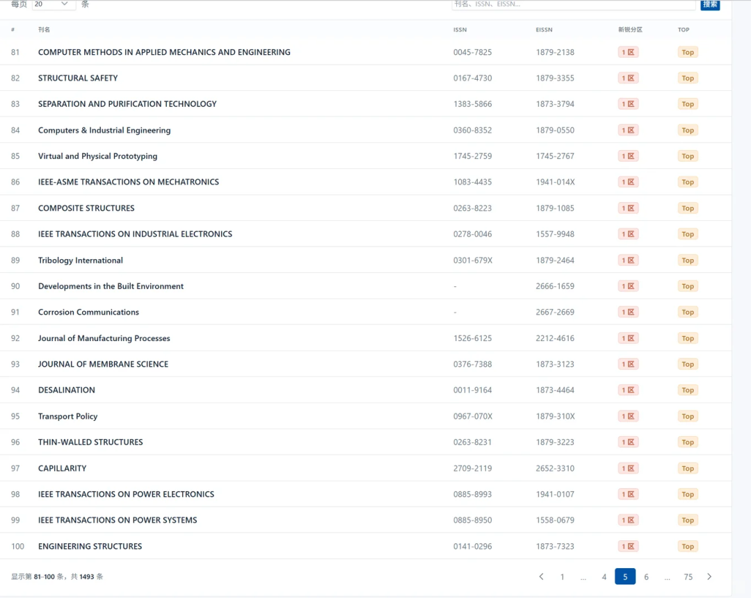Click the 新锐分区 column header
The height and width of the screenshot is (598, 751).
pos(630,30)
